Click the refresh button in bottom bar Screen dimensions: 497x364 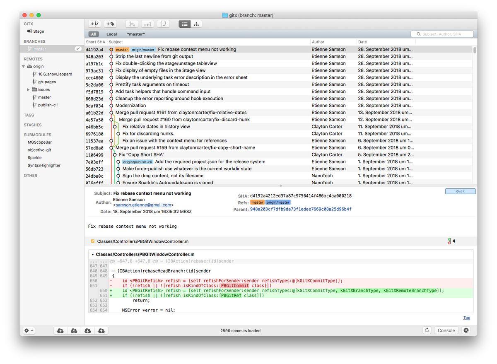click(x=427, y=330)
